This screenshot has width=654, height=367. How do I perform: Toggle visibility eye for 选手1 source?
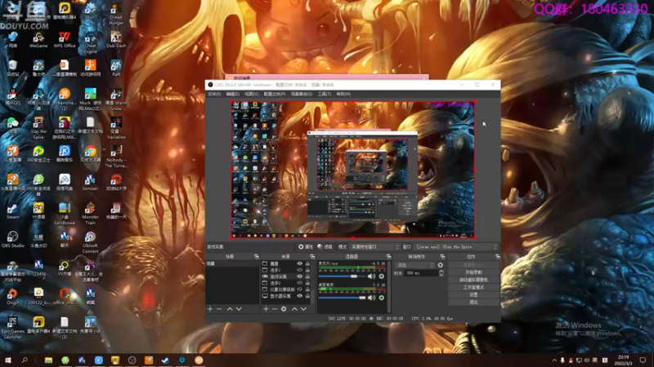(299, 270)
